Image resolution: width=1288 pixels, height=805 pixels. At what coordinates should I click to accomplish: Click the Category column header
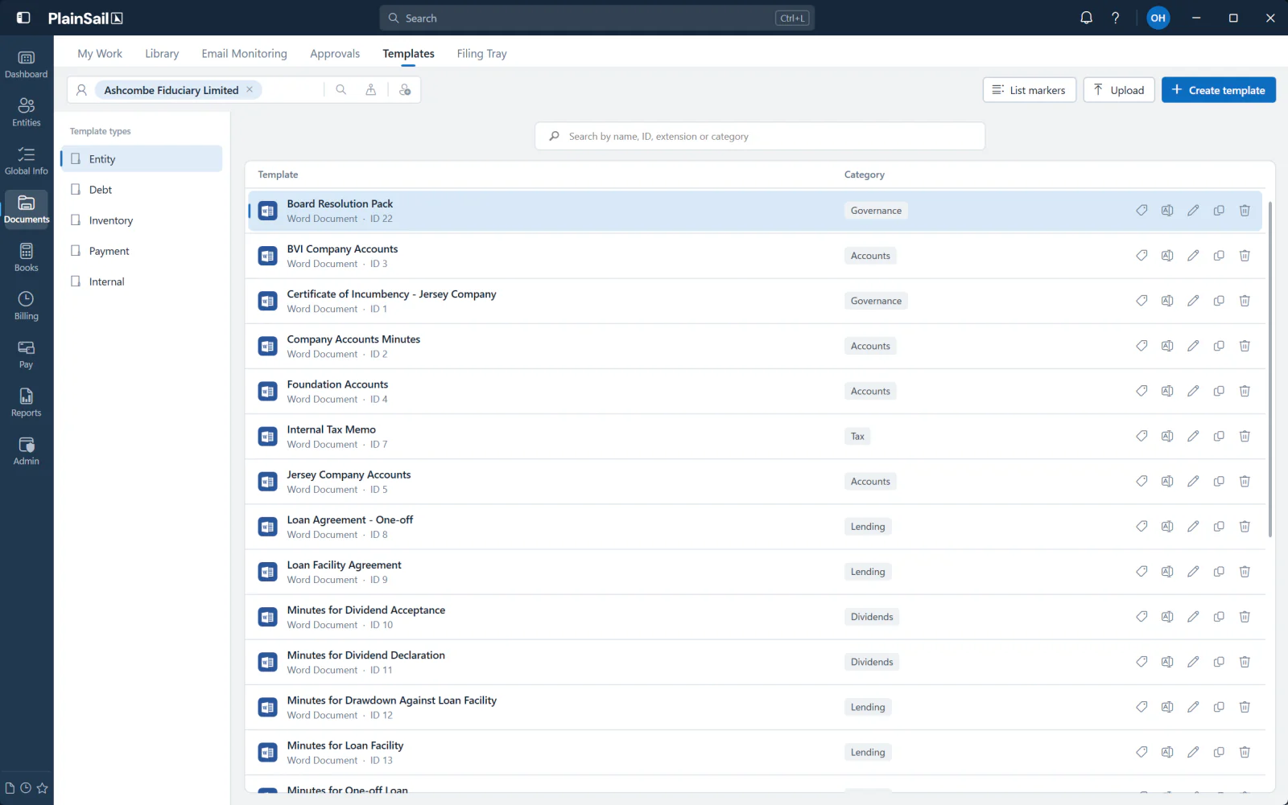tap(864, 175)
